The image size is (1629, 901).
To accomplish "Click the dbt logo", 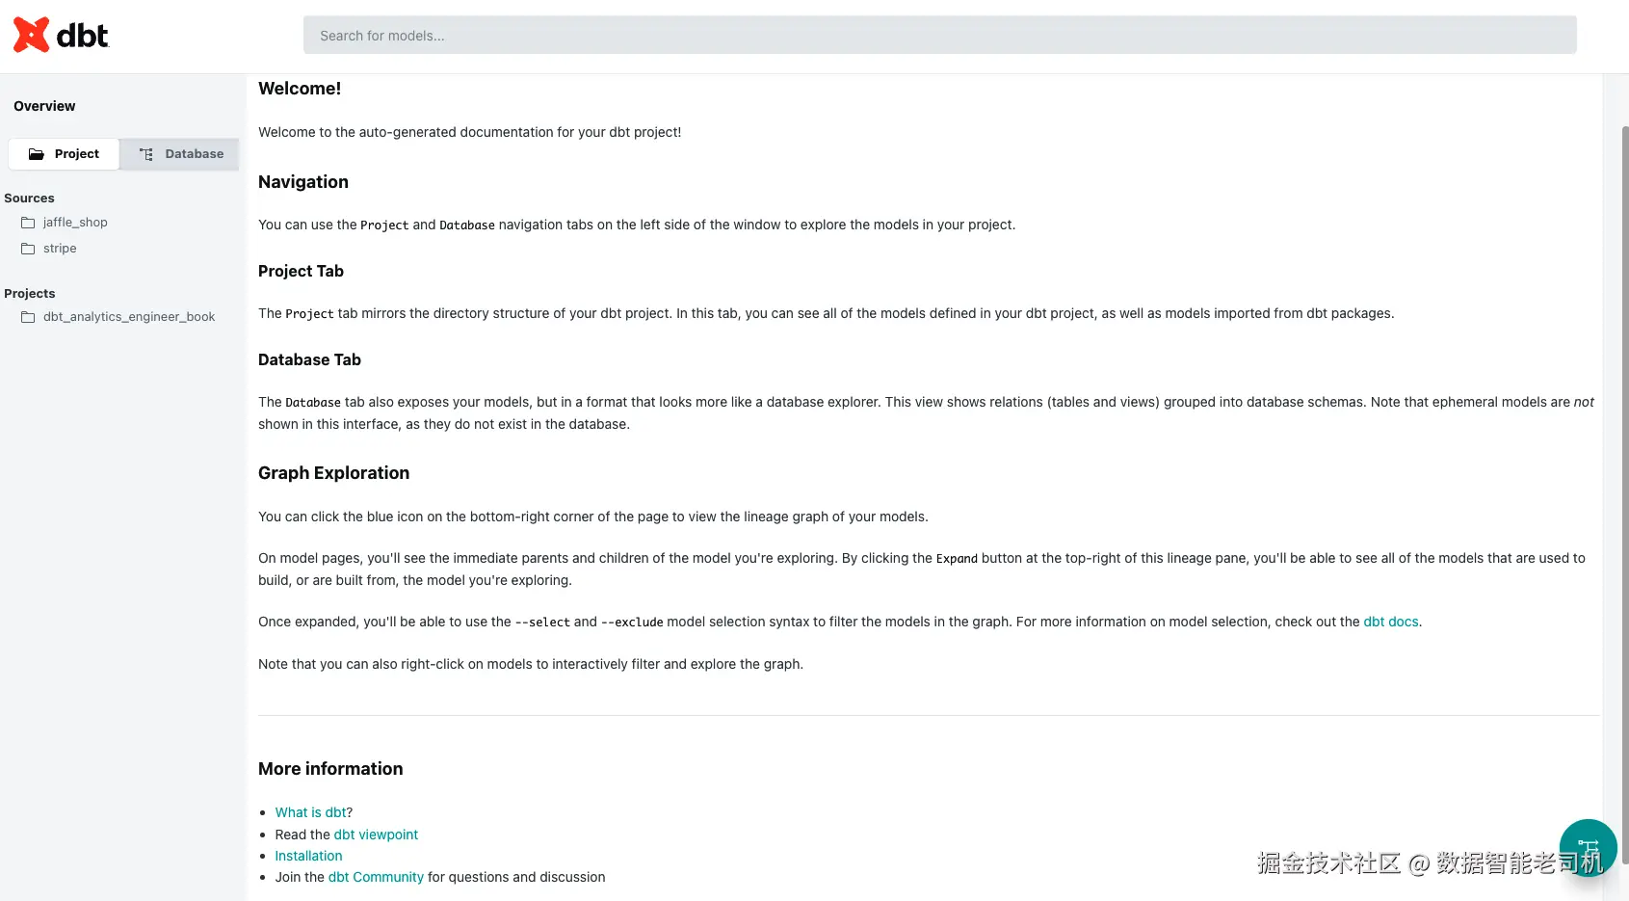I will point(61,36).
